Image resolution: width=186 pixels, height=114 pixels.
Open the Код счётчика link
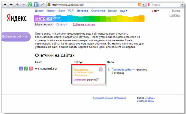[81, 69]
